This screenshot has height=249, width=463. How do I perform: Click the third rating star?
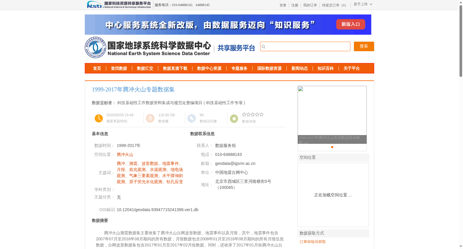click(x=253, y=115)
